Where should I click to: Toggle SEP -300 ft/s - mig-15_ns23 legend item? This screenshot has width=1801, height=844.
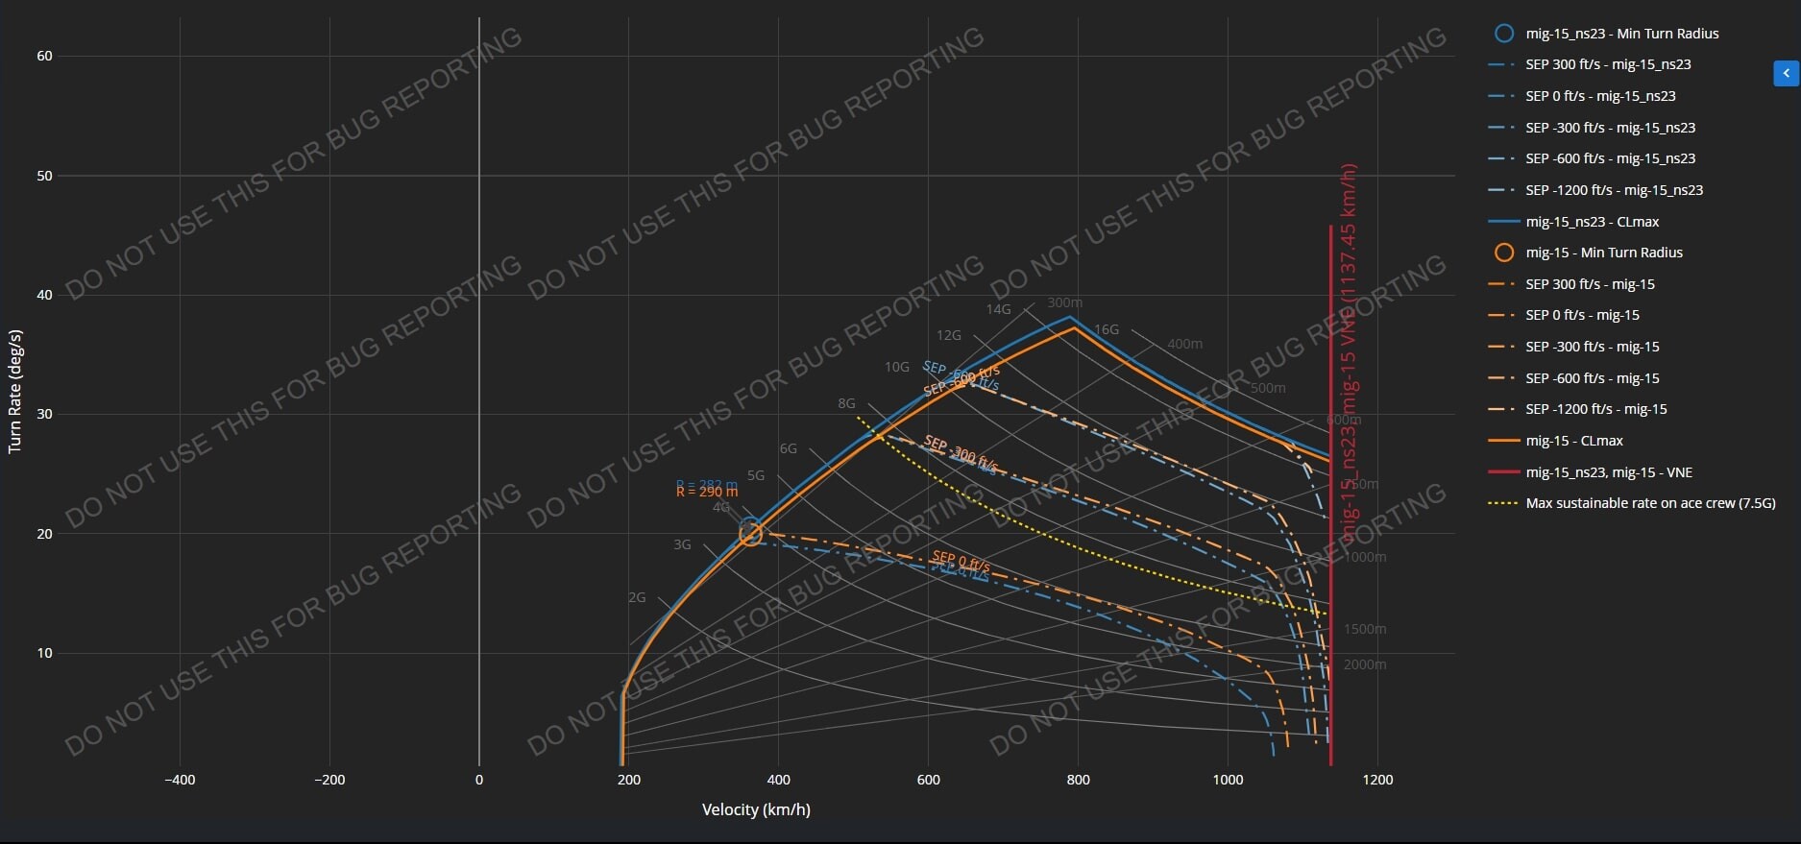(x=1610, y=128)
